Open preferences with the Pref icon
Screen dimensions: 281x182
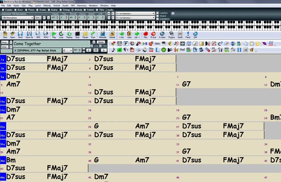click(x=182, y=50)
